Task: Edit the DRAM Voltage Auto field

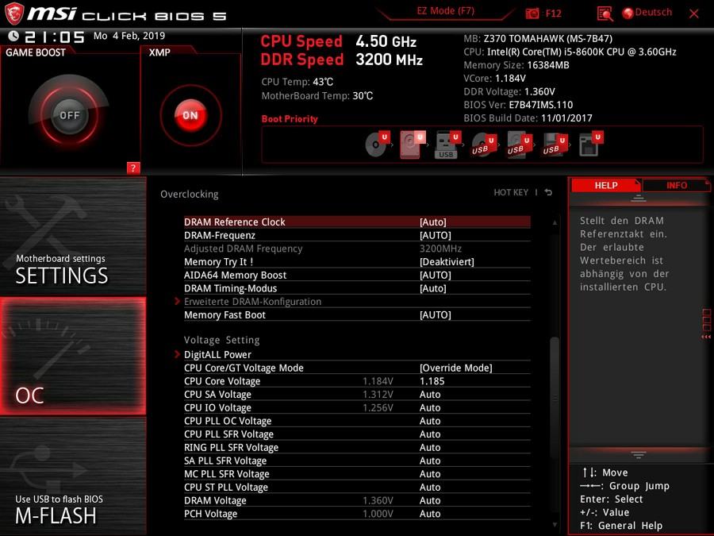Action: (430, 500)
